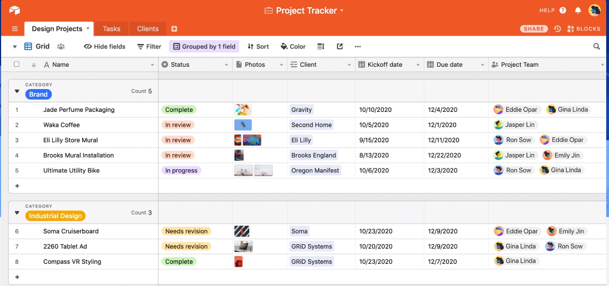Select the Grid view icon
The width and height of the screenshot is (609, 286).
[28, 47]
